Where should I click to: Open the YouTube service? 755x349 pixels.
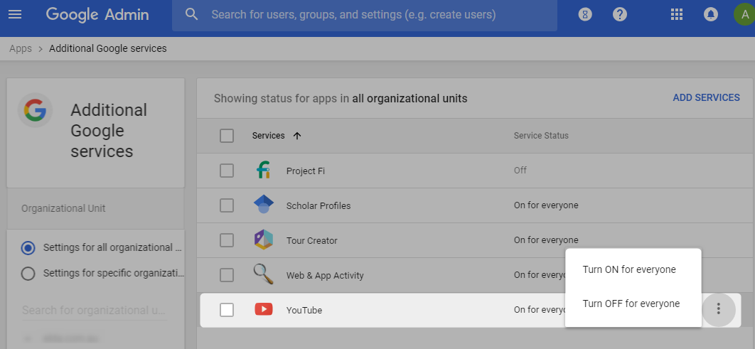click(304, 311)
